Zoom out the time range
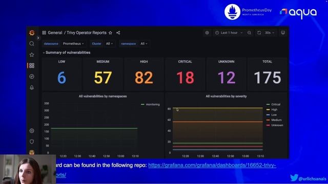 coord(249,33)
